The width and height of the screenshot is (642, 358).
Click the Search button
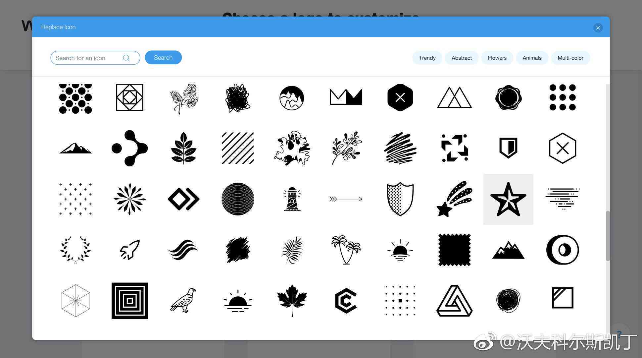(x=163, y=57)
